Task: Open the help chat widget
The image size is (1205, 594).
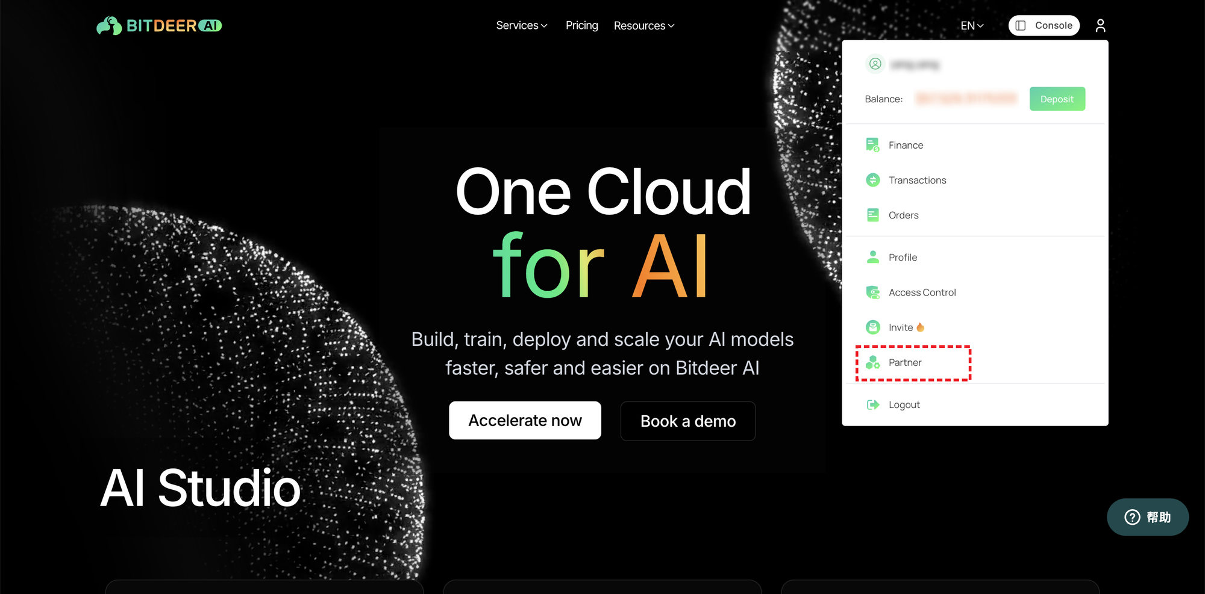Action: (x=1147, y=517)
